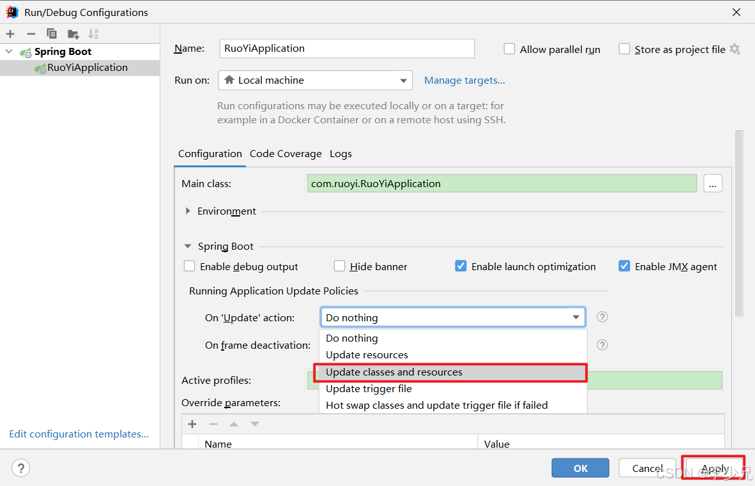The width and height of the screenshot is (755, 486).
Task: Select RuoYiApplication in configuration tree
Action: (x=80, y=68)
